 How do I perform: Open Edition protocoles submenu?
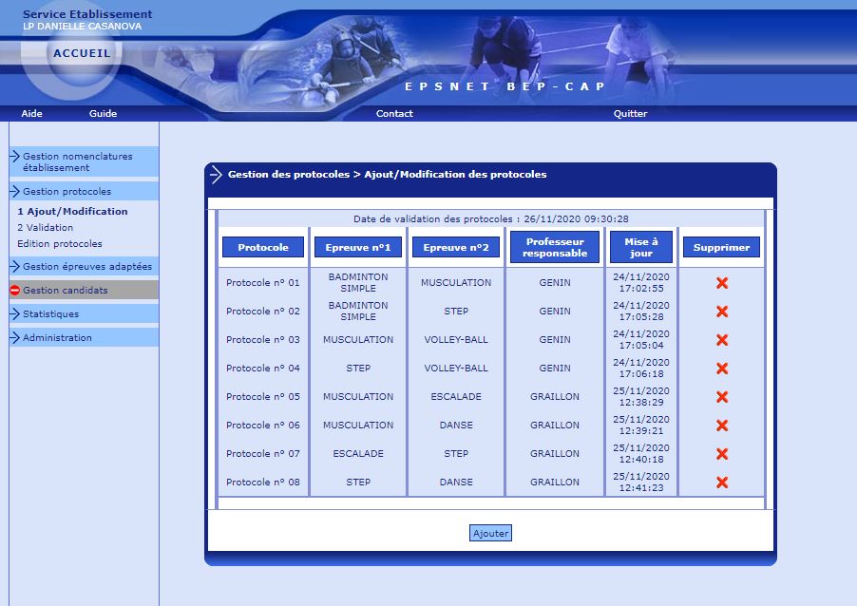pyautogui.click(x=60, y=244)
